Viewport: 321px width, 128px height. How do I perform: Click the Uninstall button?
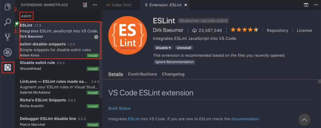click(184, 48)
